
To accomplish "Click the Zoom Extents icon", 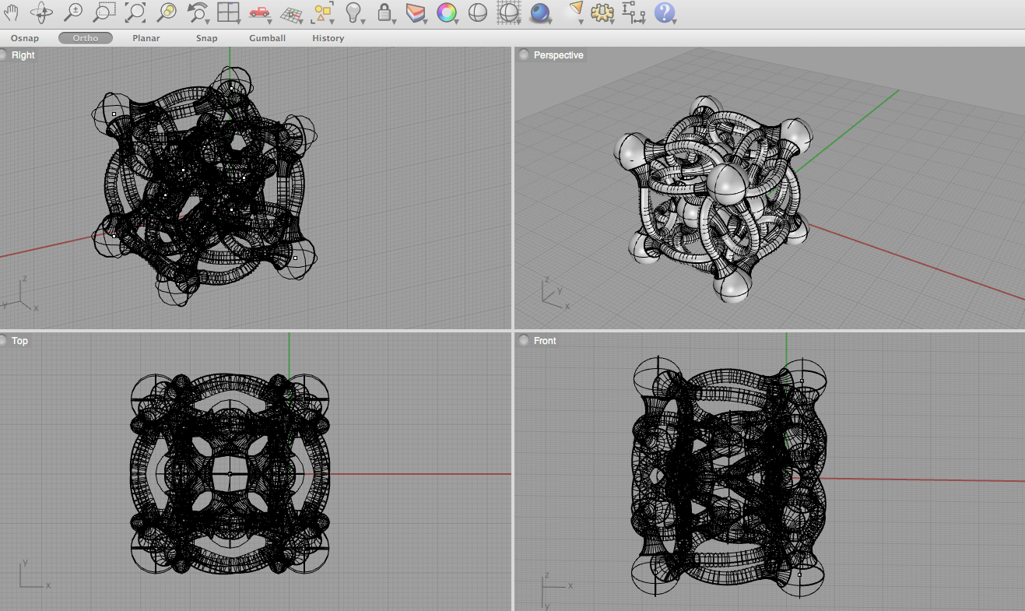I will (135, 12).
